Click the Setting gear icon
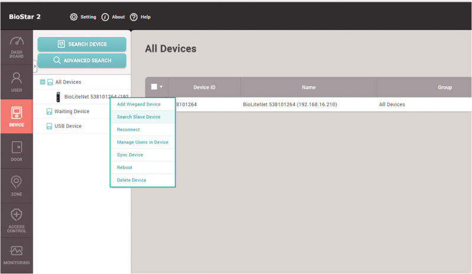This screenshot has height=274, width=472. pyautogui.click(x=74, y=17)
